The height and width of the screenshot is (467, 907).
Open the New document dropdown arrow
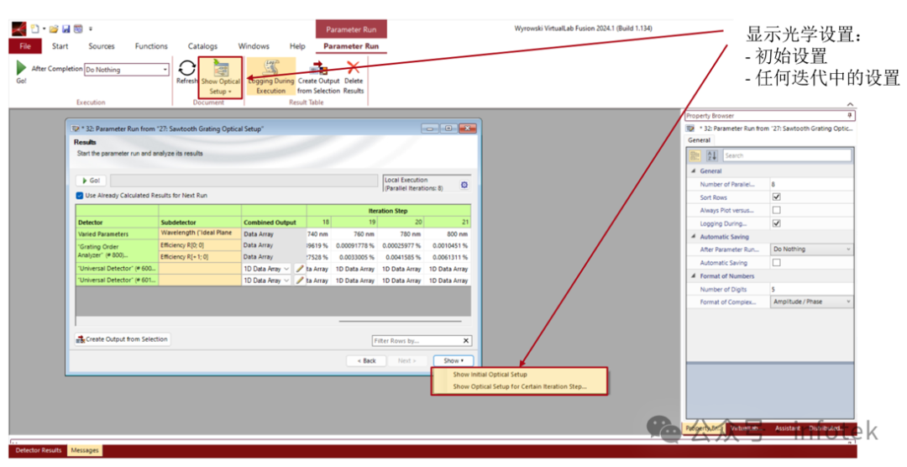(44, 29)
